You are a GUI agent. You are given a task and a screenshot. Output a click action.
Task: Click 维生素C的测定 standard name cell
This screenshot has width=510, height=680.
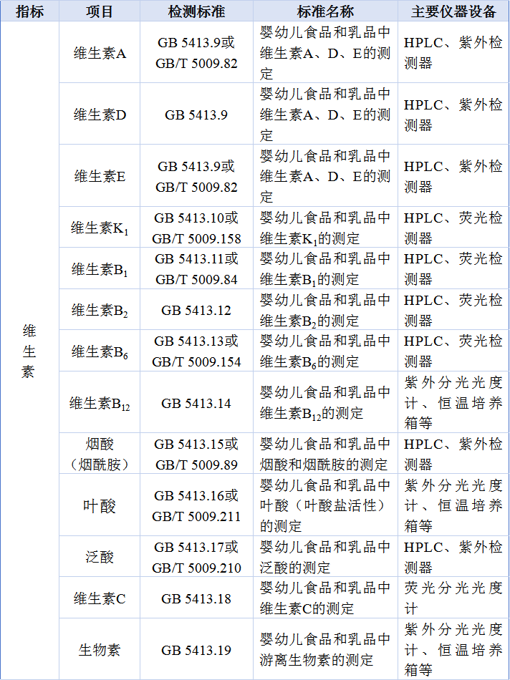(x=325, y=598)
